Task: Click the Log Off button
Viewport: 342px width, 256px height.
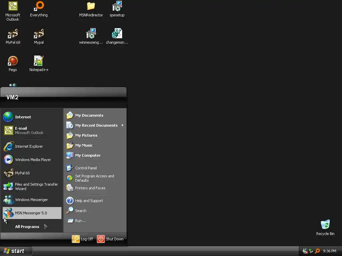Action: [82, 239]
